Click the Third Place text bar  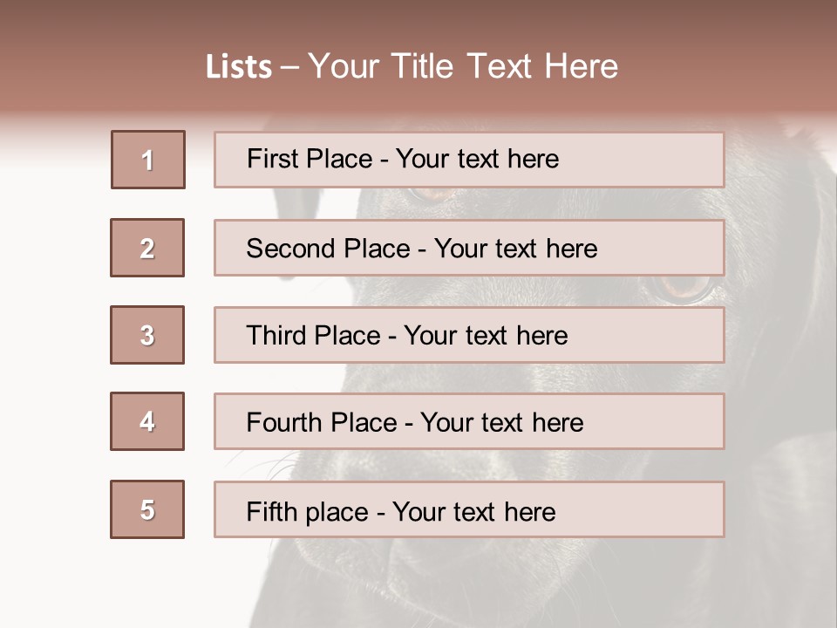coord(469,335)
